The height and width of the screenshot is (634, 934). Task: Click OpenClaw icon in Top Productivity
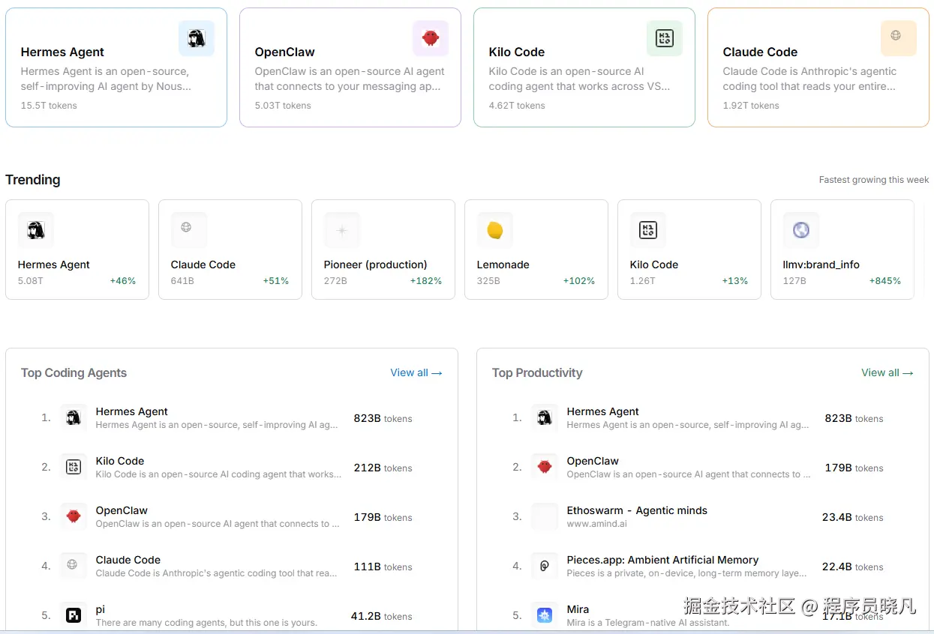545,467
